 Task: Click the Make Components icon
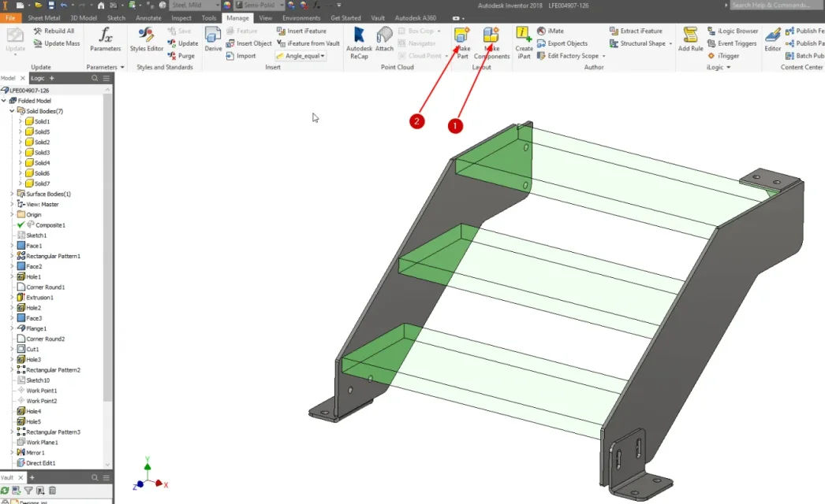tap(491, 35)
